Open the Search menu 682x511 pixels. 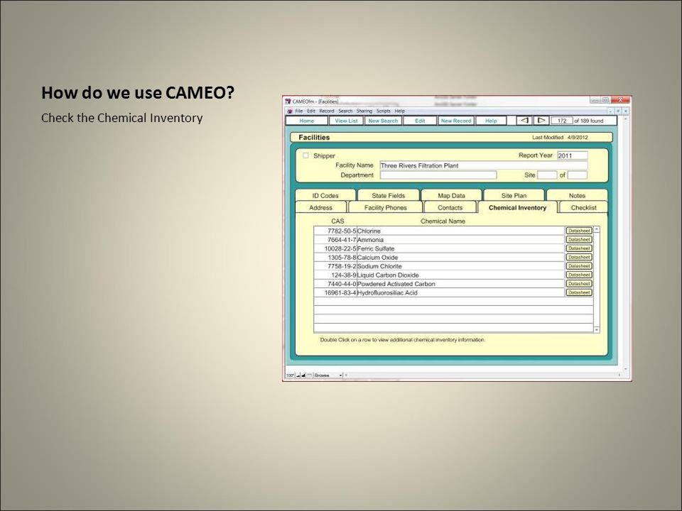pos(345,111)
